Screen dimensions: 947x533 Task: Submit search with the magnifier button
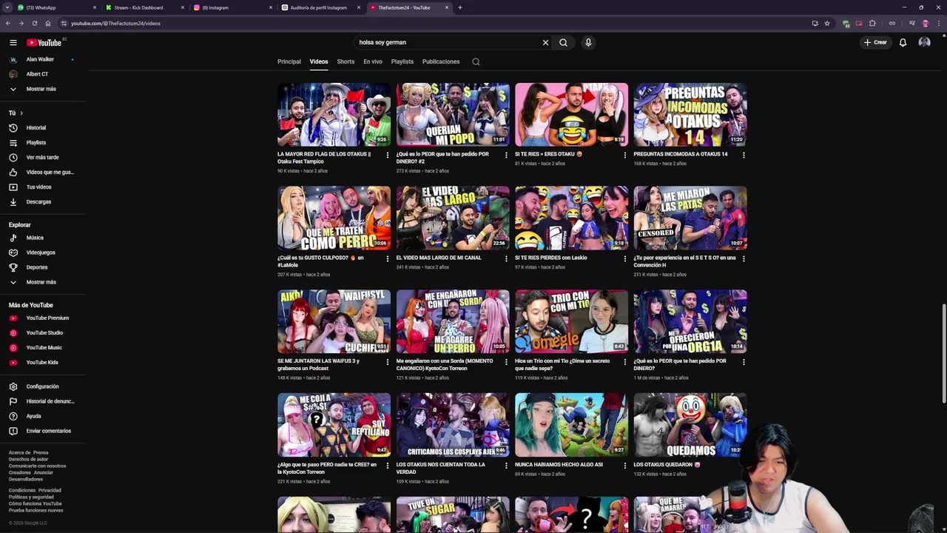(563, 42)
